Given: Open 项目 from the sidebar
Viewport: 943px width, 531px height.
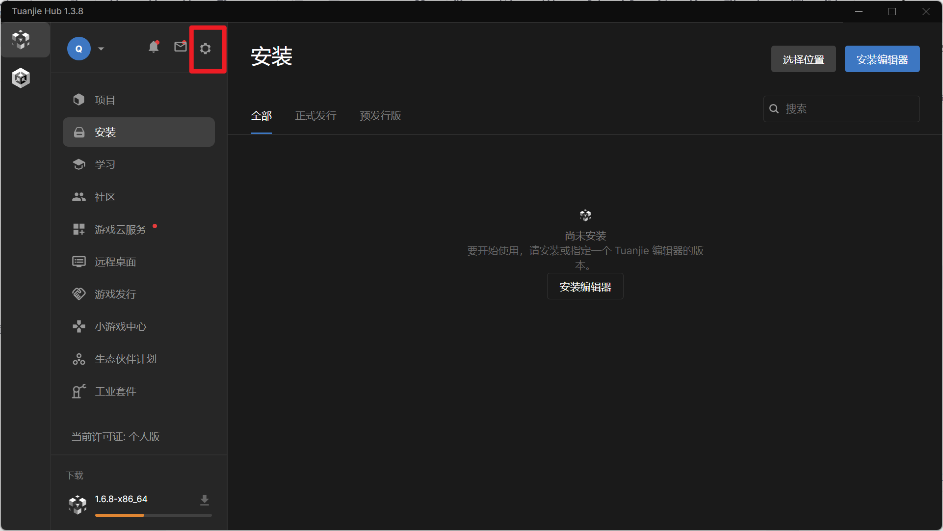Looking at the screenshot, I should tap(105, 100).
